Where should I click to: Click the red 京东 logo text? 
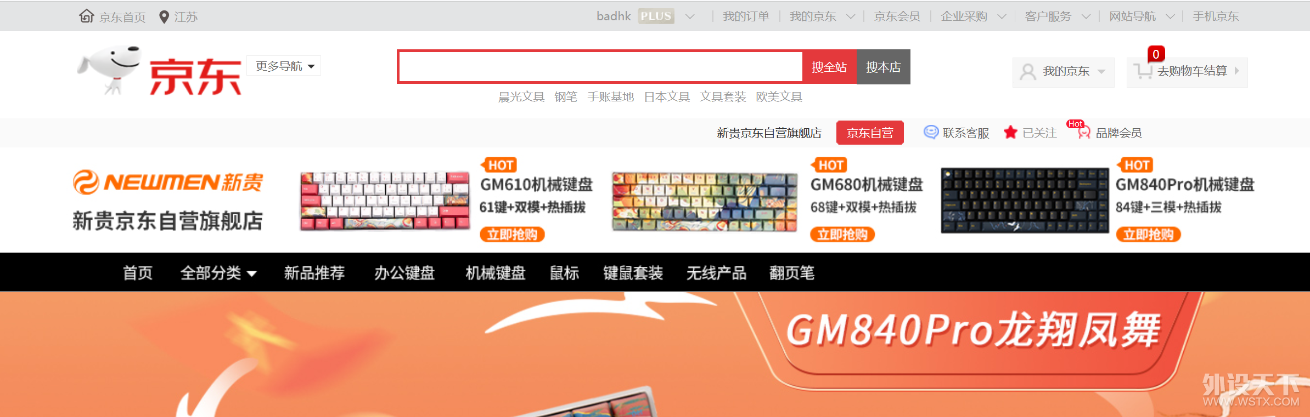(x=195, y=77)
